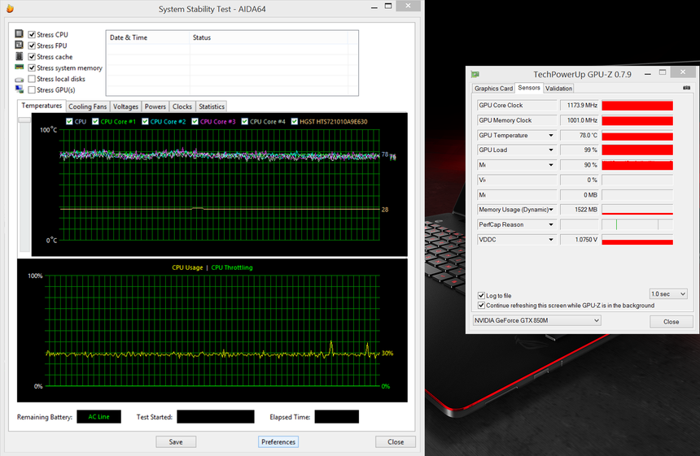Click the Status column header
The width and height of the screenshot is (700, 456).
click(x=201, y=37)
